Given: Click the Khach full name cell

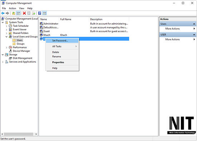Looking at the screenshot, I should point(63,35).
